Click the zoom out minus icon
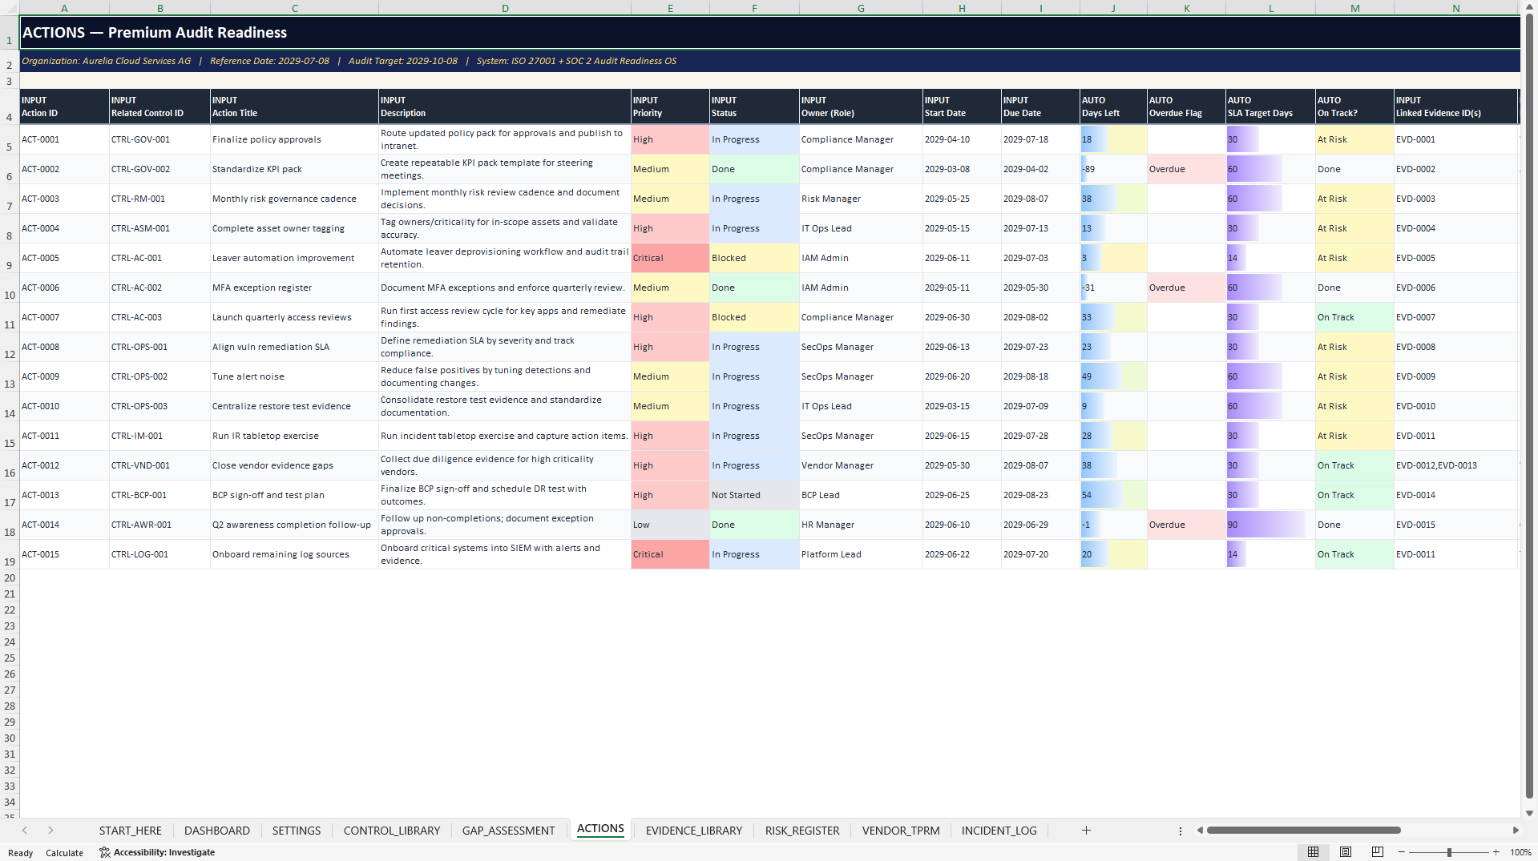The height and width of the screenshot is (861, 1538). pyautogui.click(x=1402, y=852)
